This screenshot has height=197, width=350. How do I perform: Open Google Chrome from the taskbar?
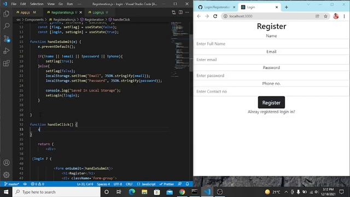[182, 192]
